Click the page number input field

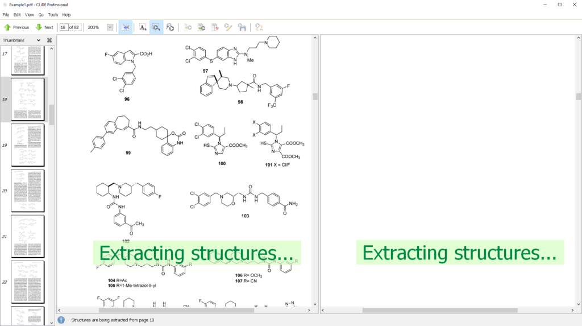(x=63, y=27)
